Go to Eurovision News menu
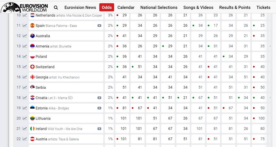This screenshot has height=147, width=276. (x=80, y=7)
